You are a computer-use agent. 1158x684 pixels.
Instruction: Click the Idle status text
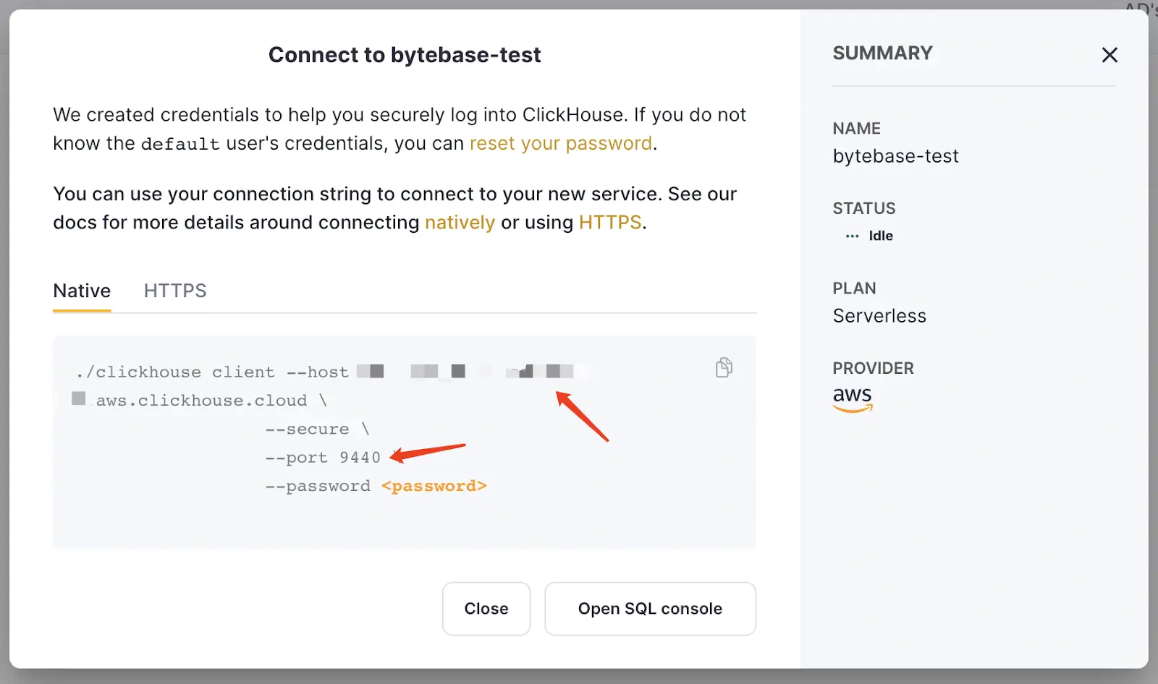[881, 236]
